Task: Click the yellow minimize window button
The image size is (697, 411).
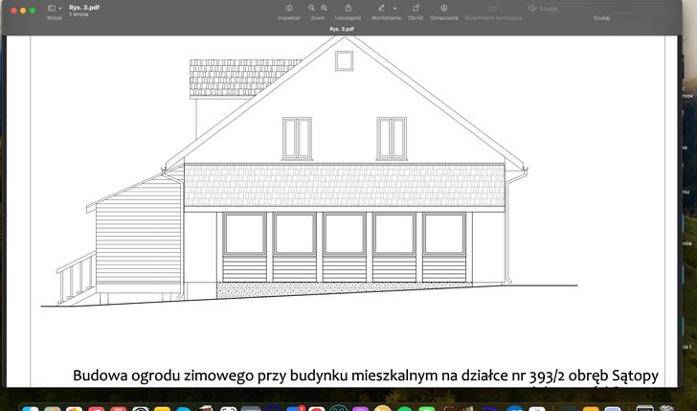Action: tap(23, 11)
